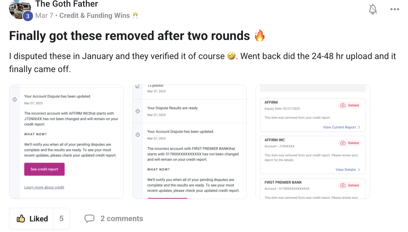Open the 2 comments link
This screenshot has width=408, height=232.
pyautogui.click(x=122, y=218)
